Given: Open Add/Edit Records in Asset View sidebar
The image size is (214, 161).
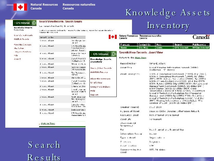Looking at the screenshot, I should pyautogui.click(x=99, y=72).
